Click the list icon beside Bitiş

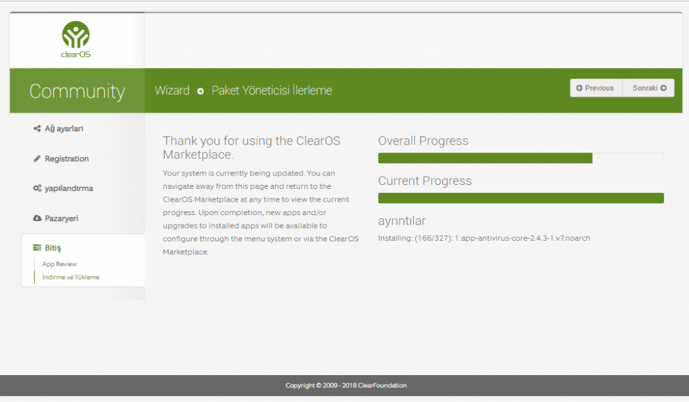point(37,248)
